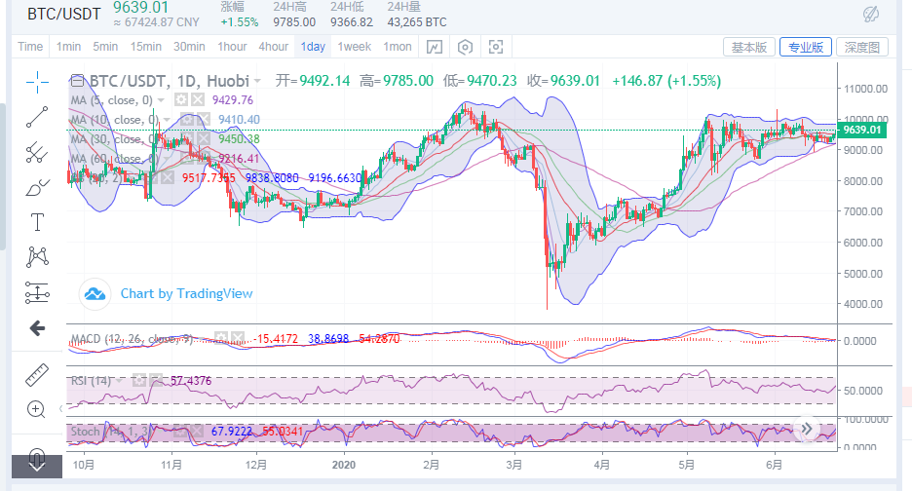Viewport: 912px width, 491px height.
Task: Click the zoom-in magnifier tool
Action: (37, 409)
